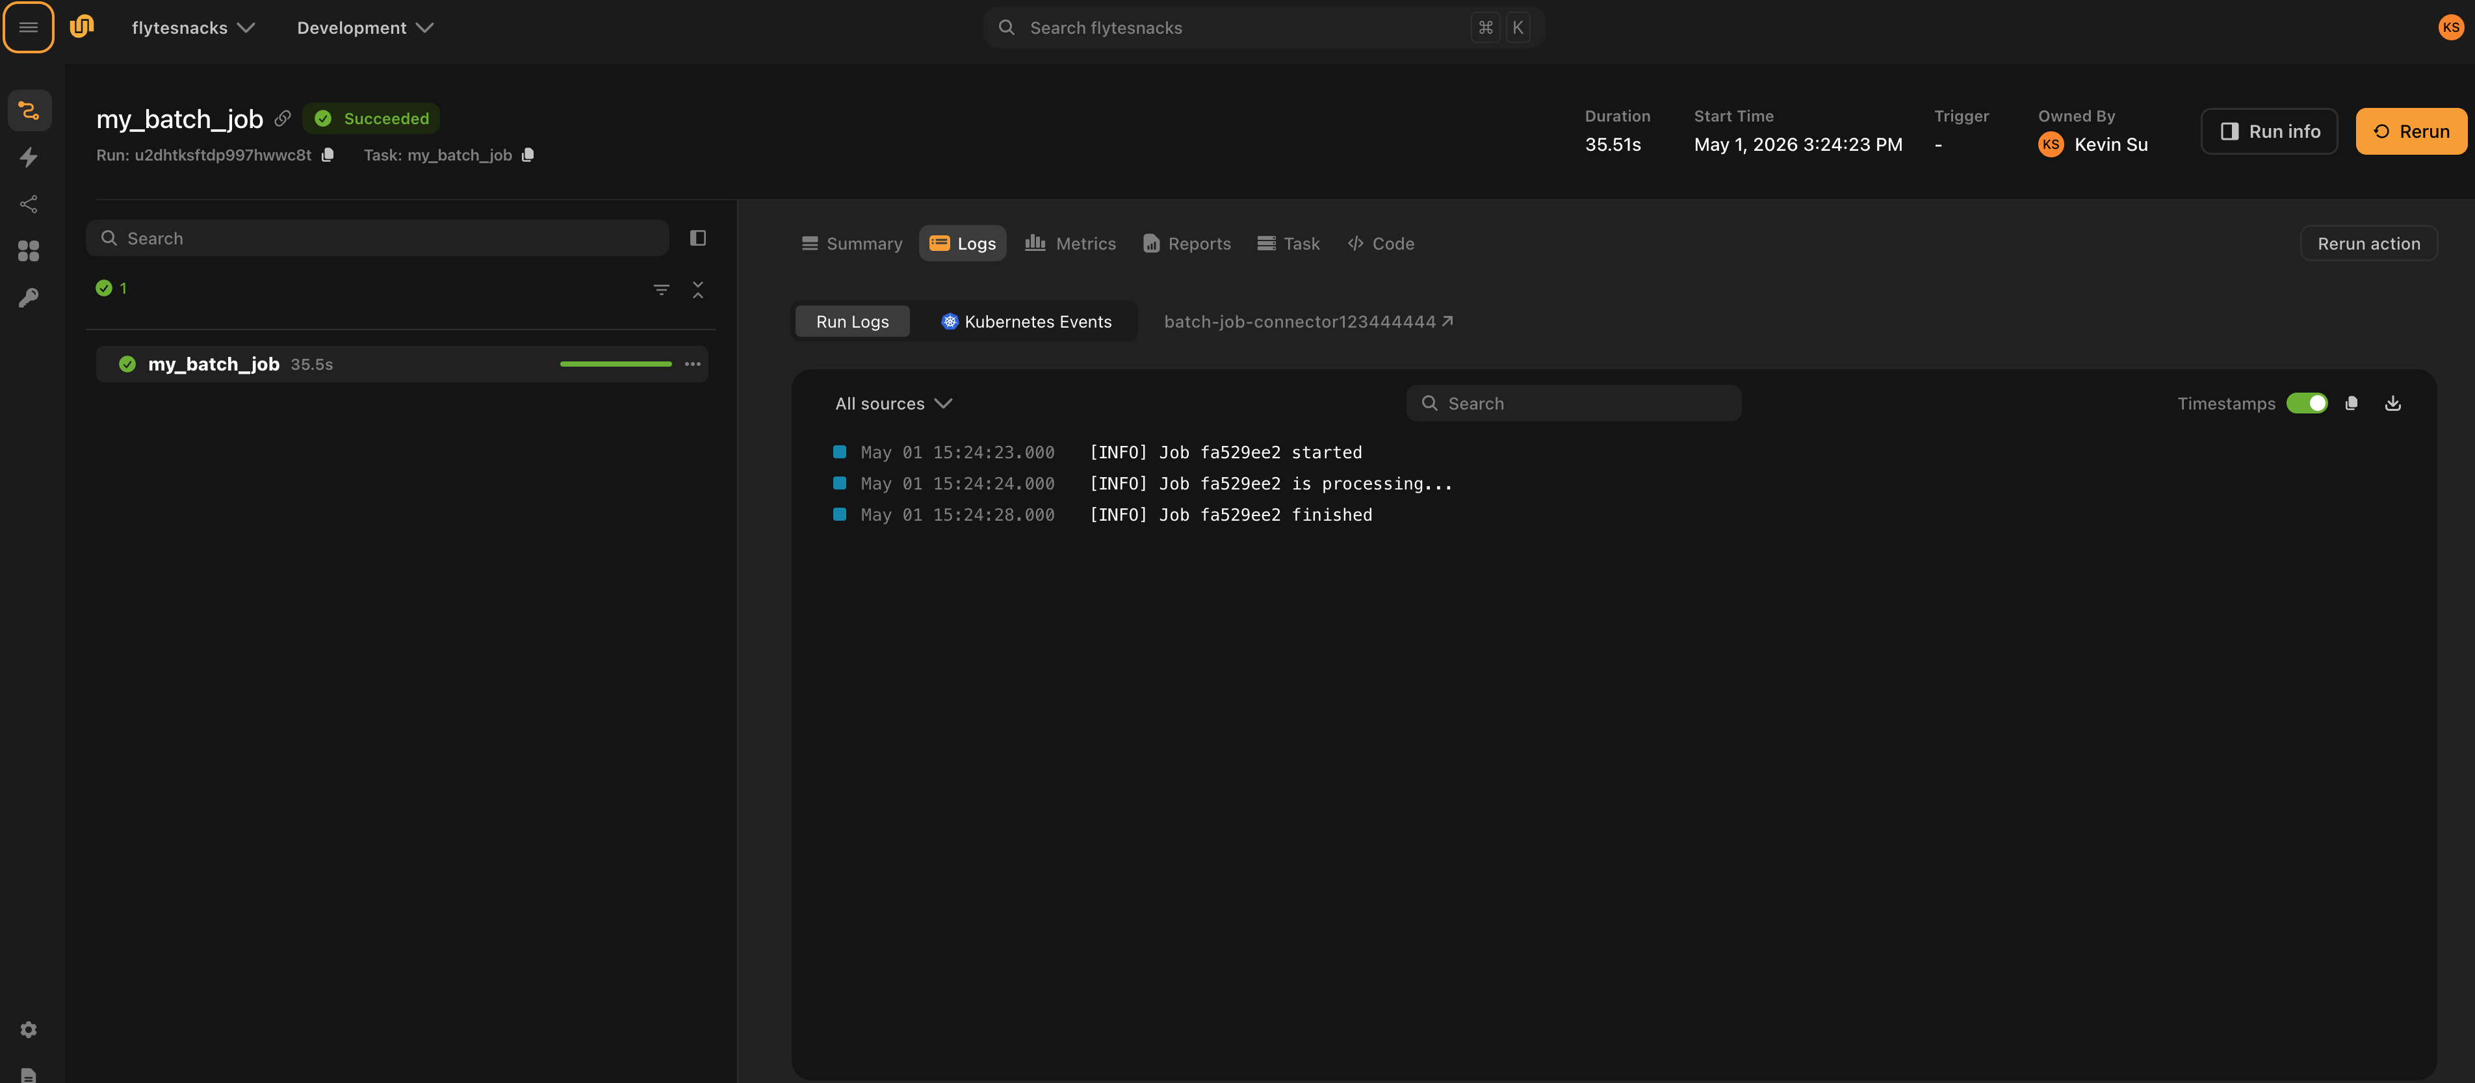
Task: Switch to the Code tab
Action: (1380, 244)
